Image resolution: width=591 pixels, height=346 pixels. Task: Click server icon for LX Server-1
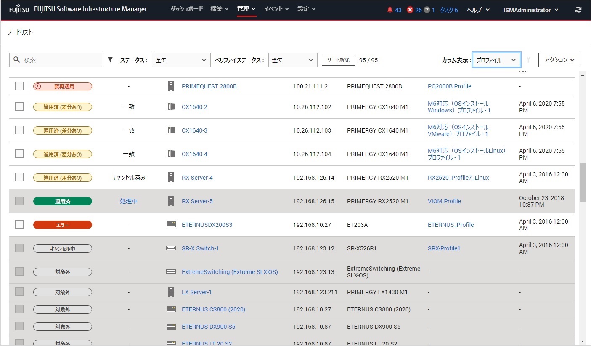pyautogui.click(x=171, y=292)
